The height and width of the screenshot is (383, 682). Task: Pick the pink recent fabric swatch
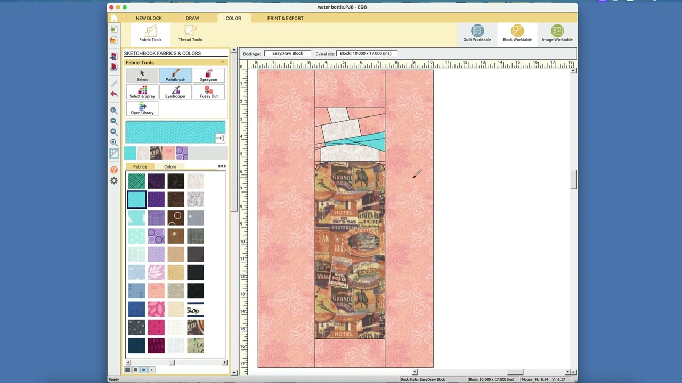click(169, 153)
